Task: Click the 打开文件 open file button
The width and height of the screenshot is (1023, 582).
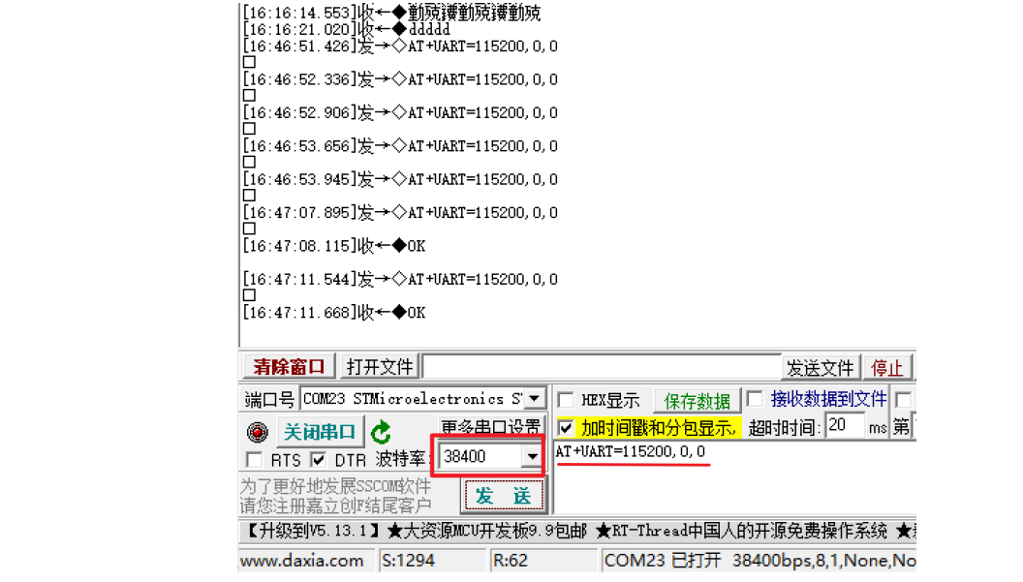Action: tap(380, 366)
